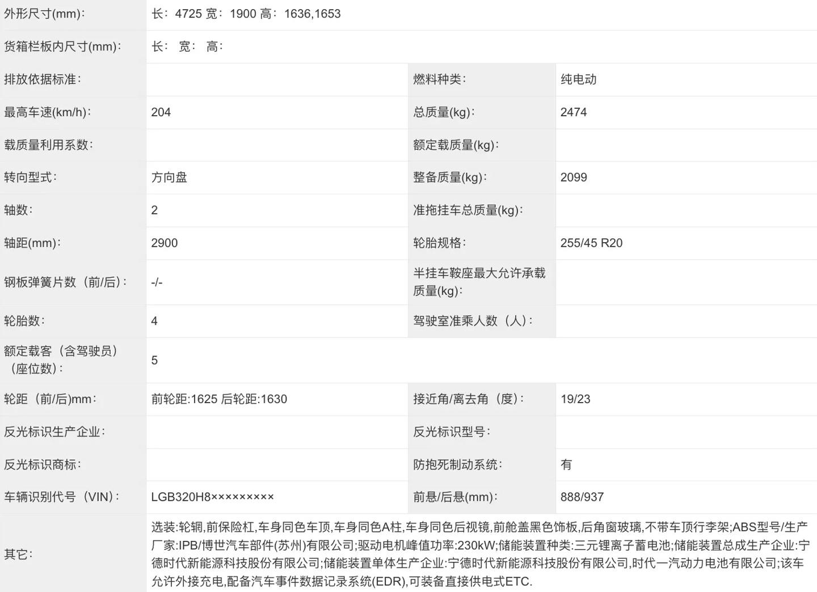Select the wheelbase value 2900
This screenshot has height=592, width=817.
tap(165, 243)
